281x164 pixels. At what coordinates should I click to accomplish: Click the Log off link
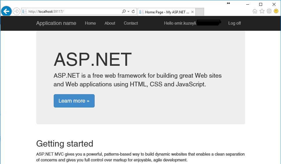234,23
